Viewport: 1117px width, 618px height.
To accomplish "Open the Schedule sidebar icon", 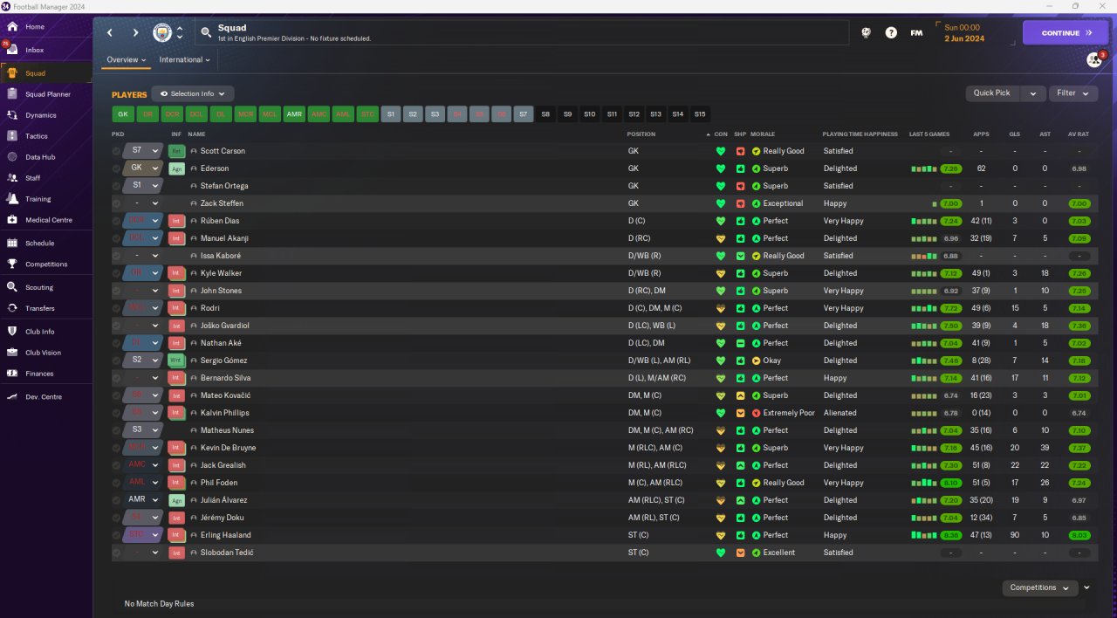I will tap(12, 244).
